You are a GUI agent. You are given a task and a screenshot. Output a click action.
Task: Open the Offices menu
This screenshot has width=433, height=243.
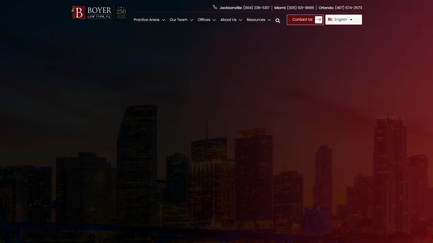point(204,20)
